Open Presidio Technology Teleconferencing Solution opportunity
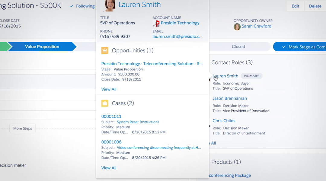Screen dimensions: 326x181 [x=152, y=64]
